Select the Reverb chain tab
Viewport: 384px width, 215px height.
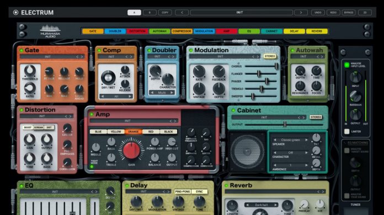click(x=317, y=31)
